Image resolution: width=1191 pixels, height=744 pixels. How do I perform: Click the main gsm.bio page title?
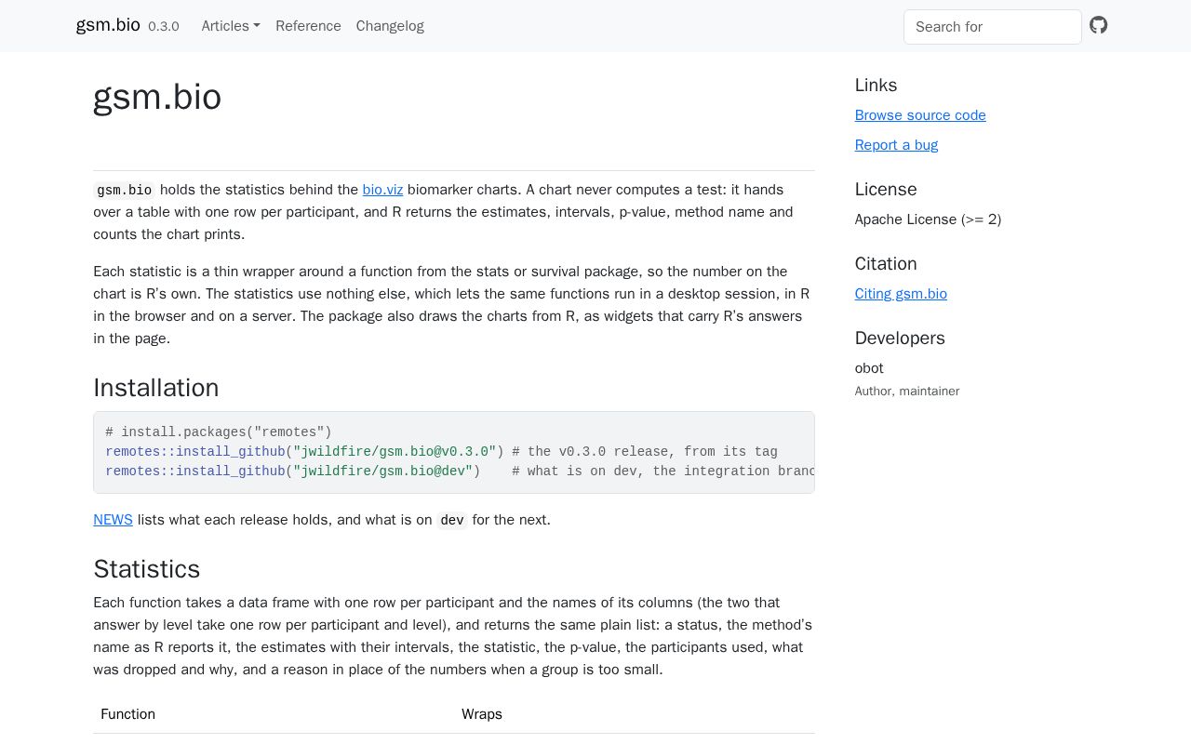pos(157,97)
